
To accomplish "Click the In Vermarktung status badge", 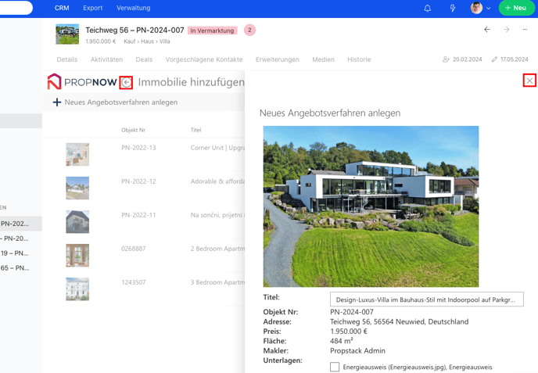I will [212, 30].
